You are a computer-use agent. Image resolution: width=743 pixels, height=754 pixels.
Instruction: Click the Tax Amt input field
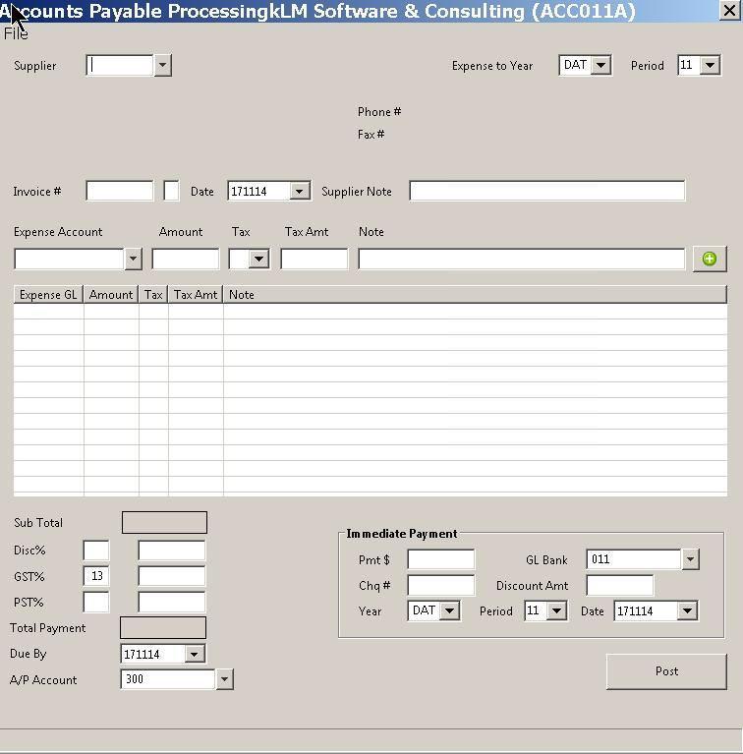pyautogui.click(x=314, y=259)
